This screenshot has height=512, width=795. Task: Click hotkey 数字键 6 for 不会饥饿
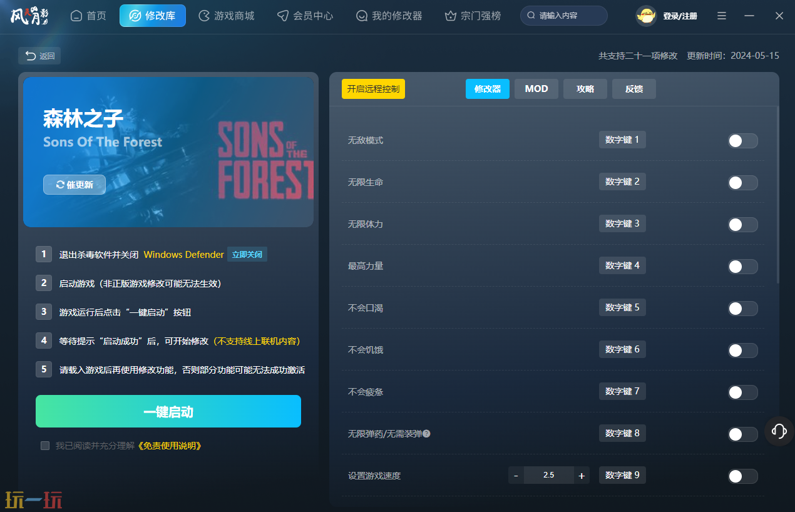(x=622, y=349)
